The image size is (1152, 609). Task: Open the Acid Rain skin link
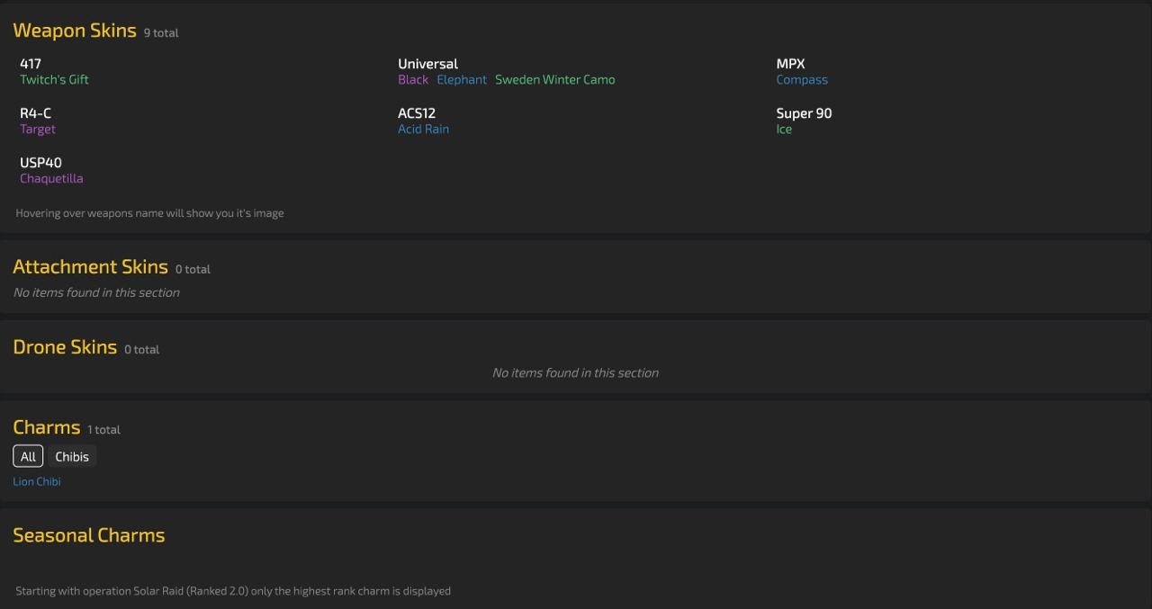click(x=423, y=130)
